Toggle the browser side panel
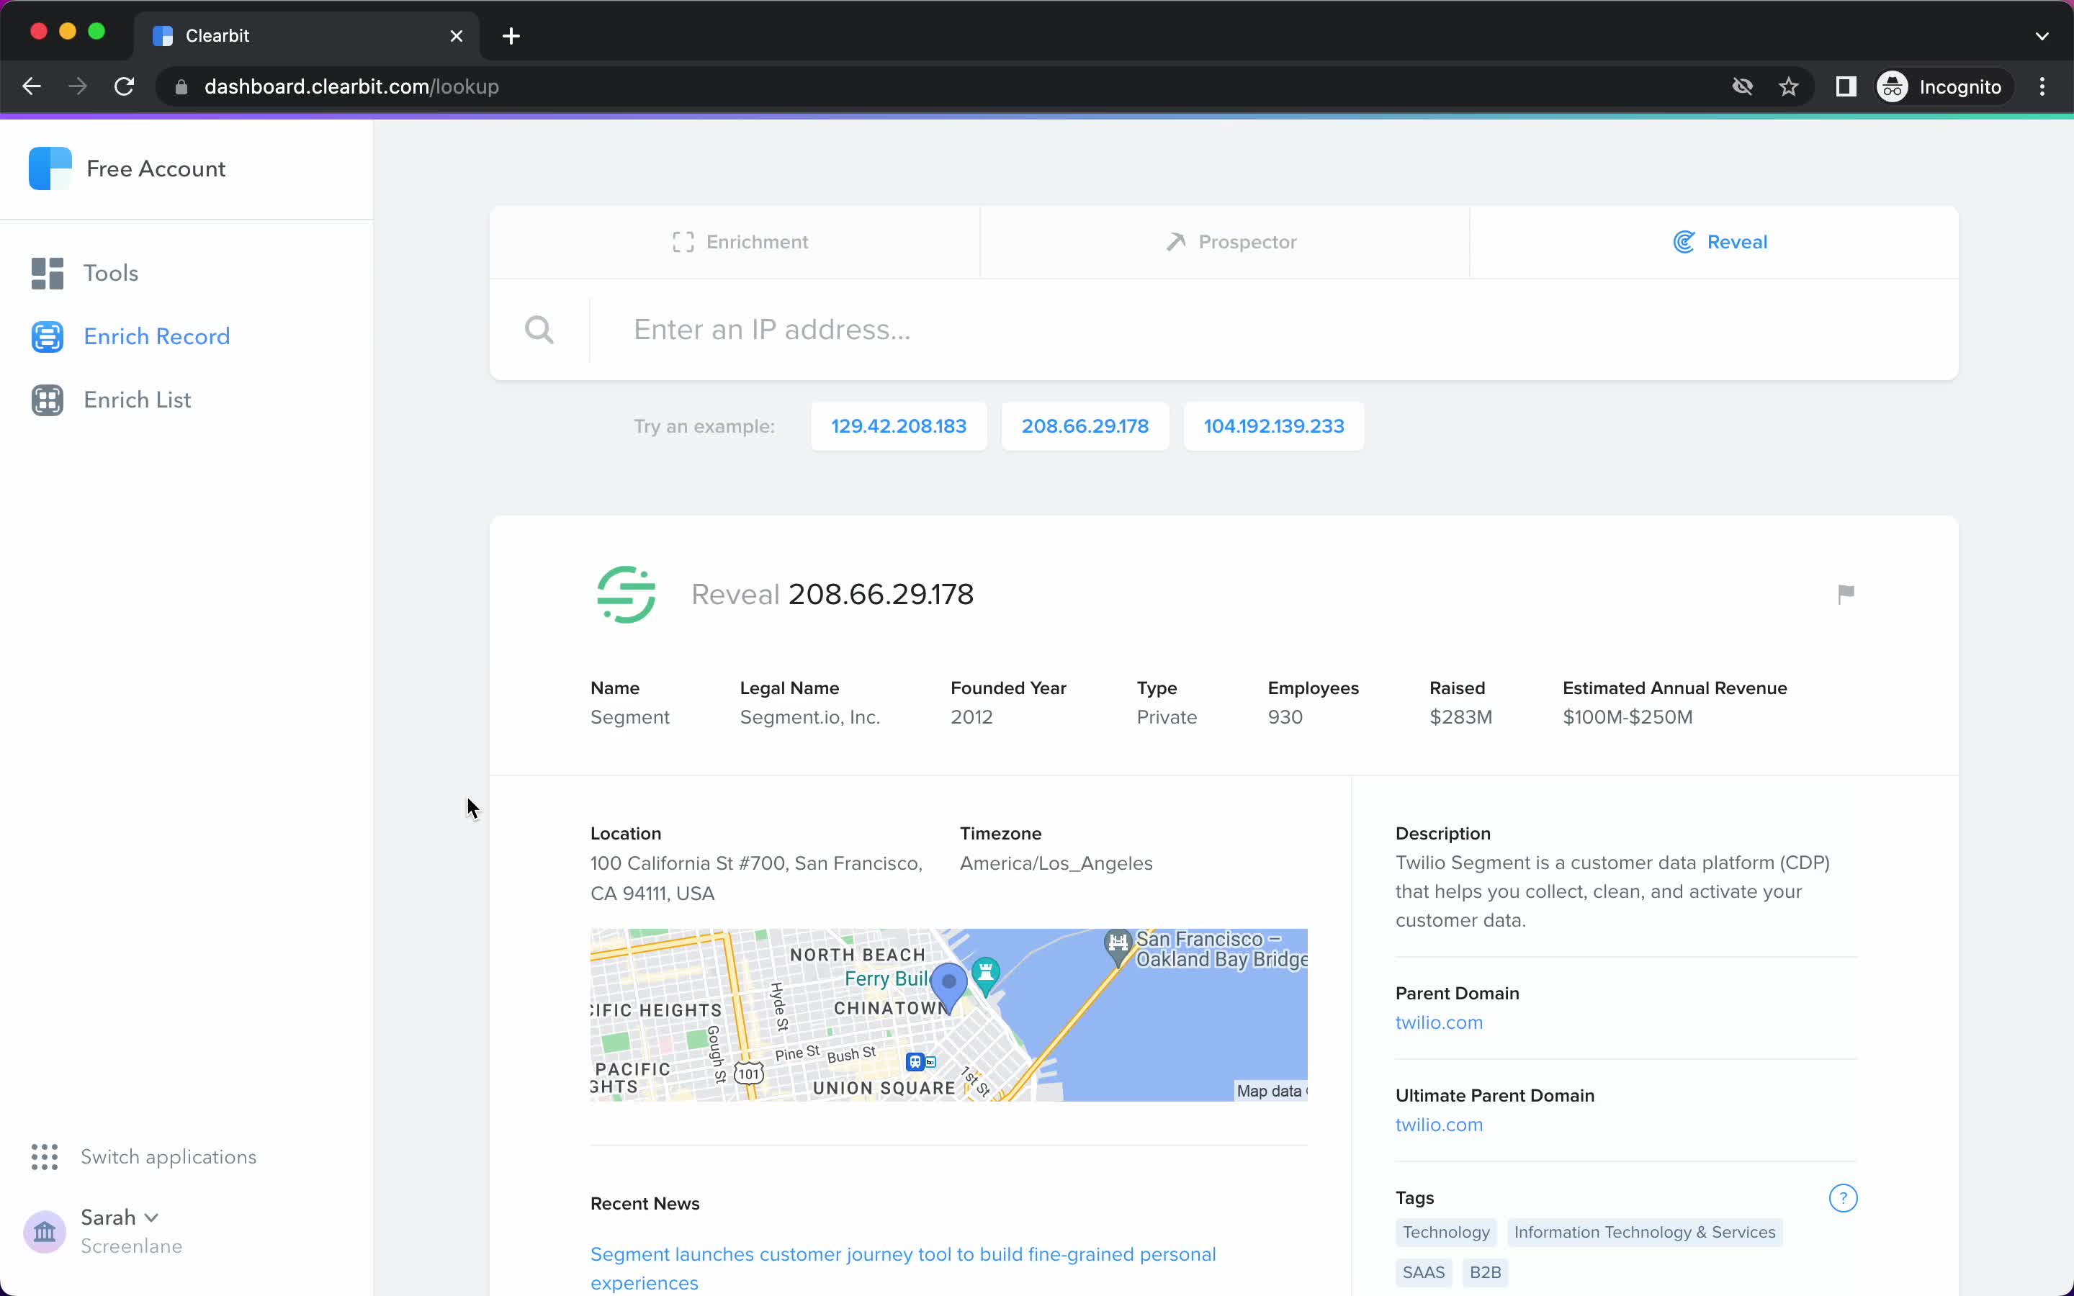Viewport: 2074px width, 1296px height. pos(1845,86)
